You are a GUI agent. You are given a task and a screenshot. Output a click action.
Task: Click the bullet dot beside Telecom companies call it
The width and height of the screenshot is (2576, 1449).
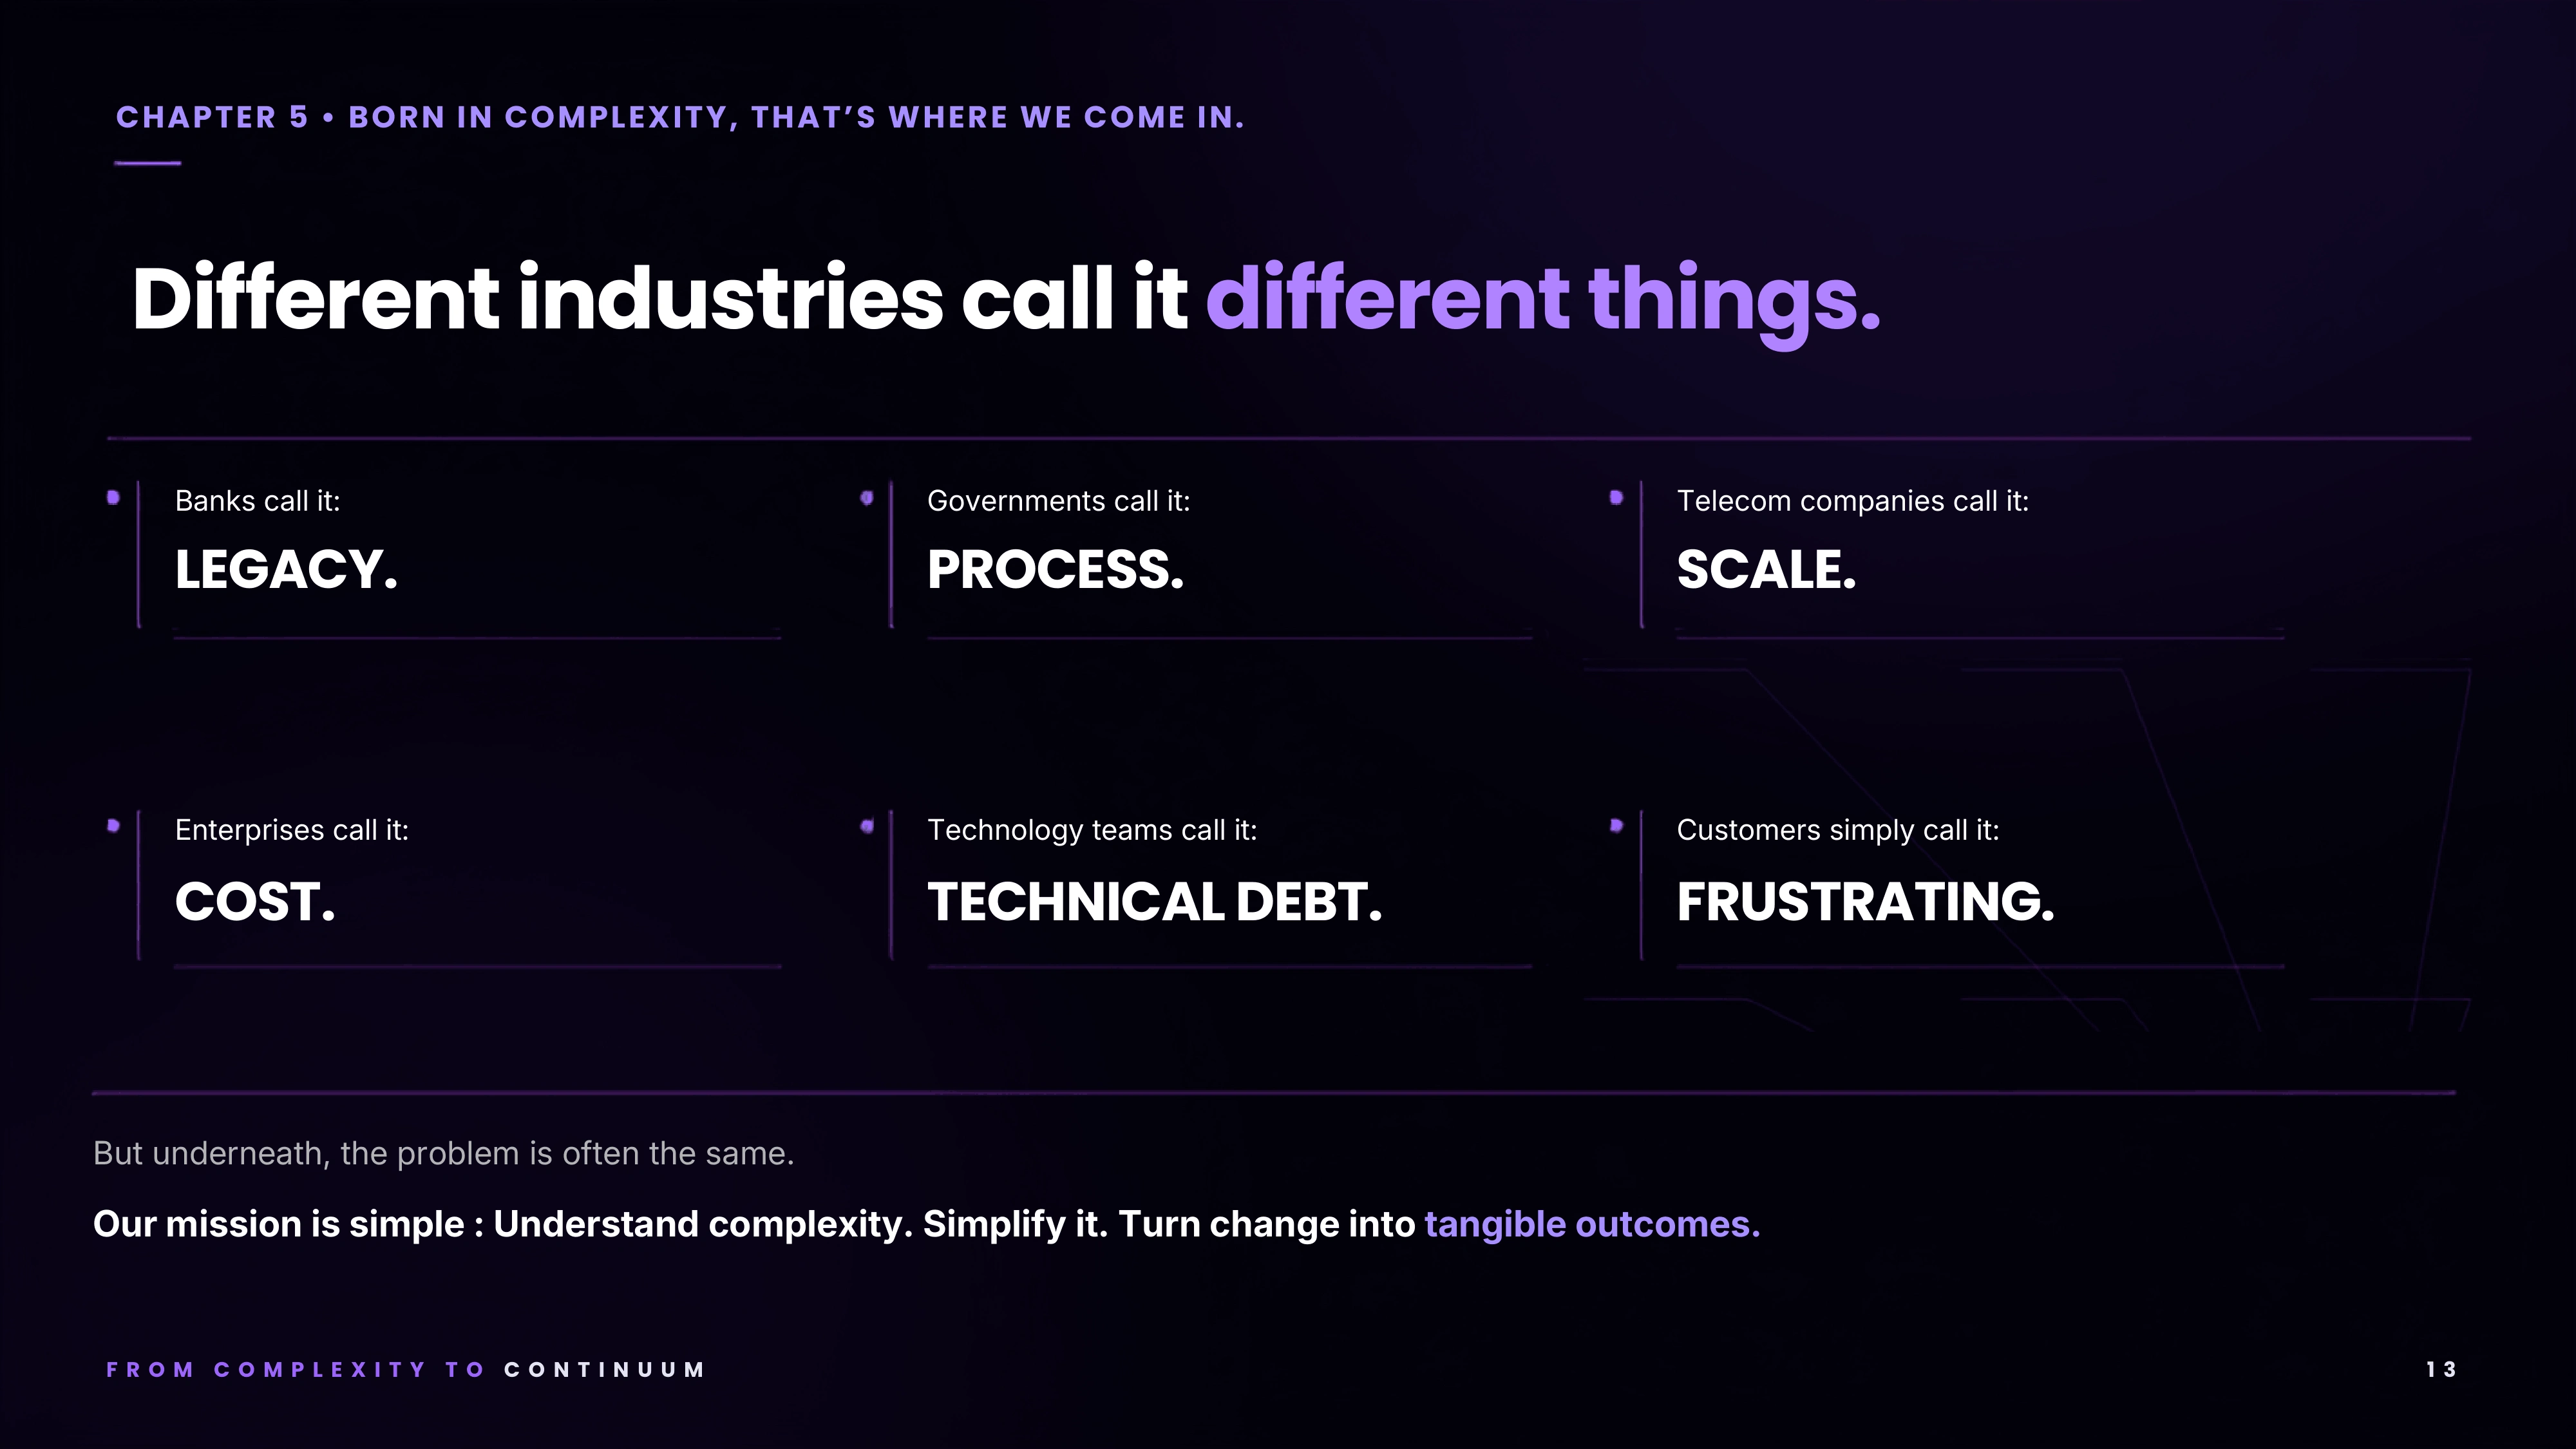pos(1616,498)
